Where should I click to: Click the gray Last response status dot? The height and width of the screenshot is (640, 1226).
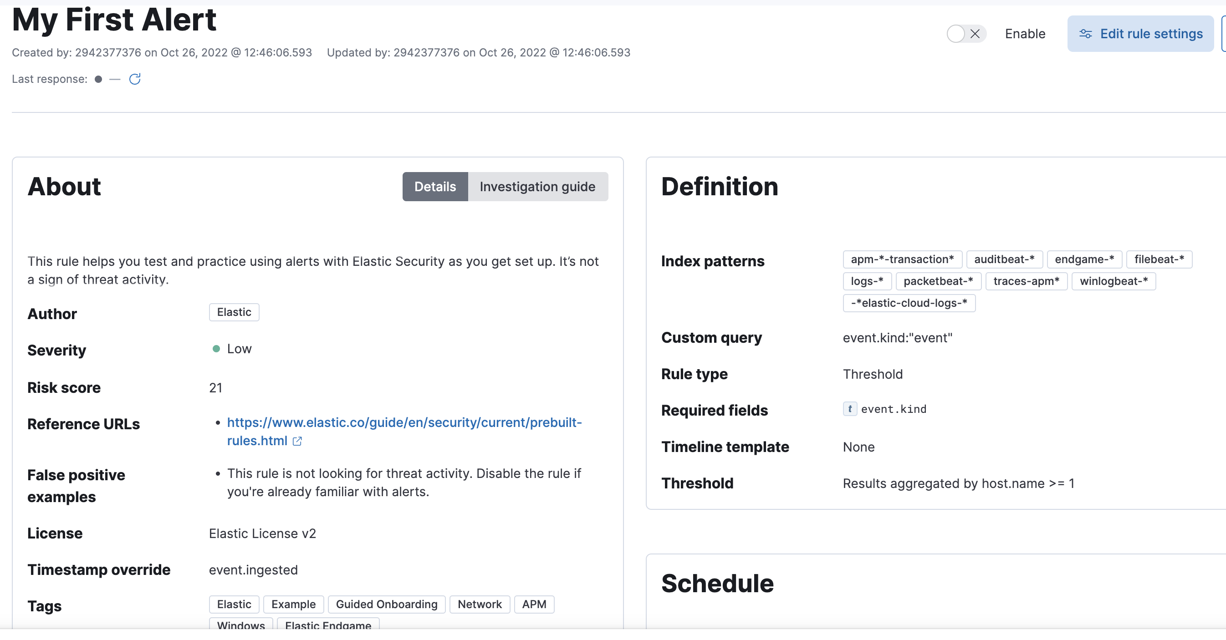click(98, 79)
